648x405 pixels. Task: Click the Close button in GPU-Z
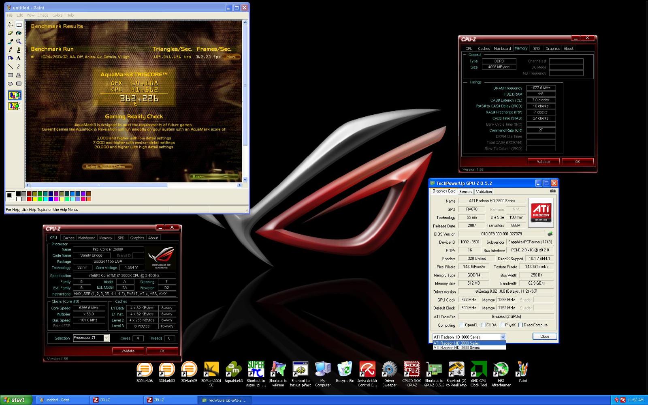point(545,336)
